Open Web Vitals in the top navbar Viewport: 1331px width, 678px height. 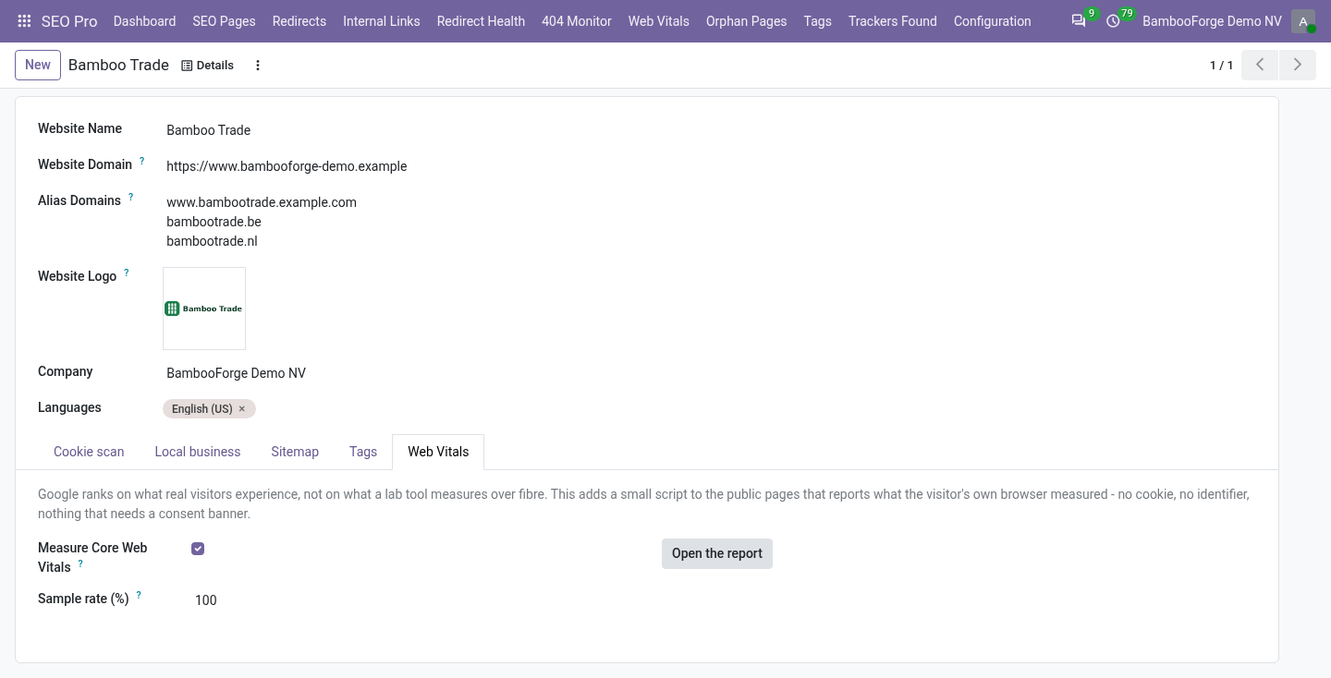(x=659, y=21)
